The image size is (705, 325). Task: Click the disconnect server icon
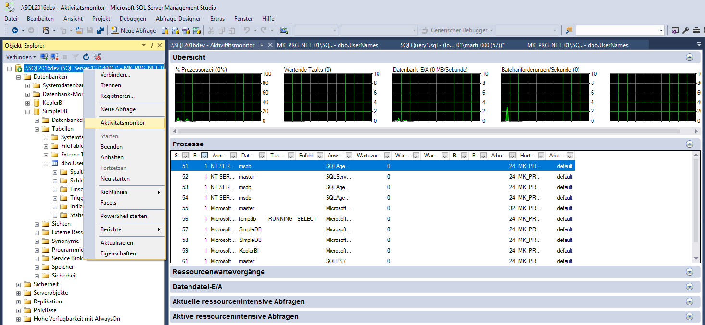(x=55, y=57)
